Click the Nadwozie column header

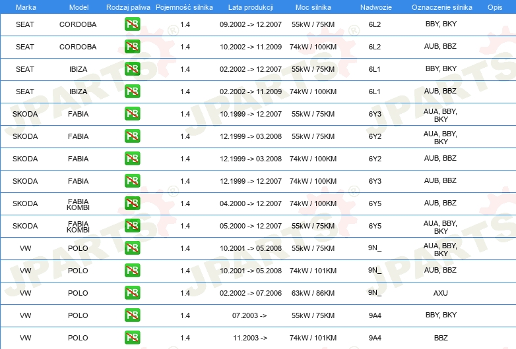(376, 7)
